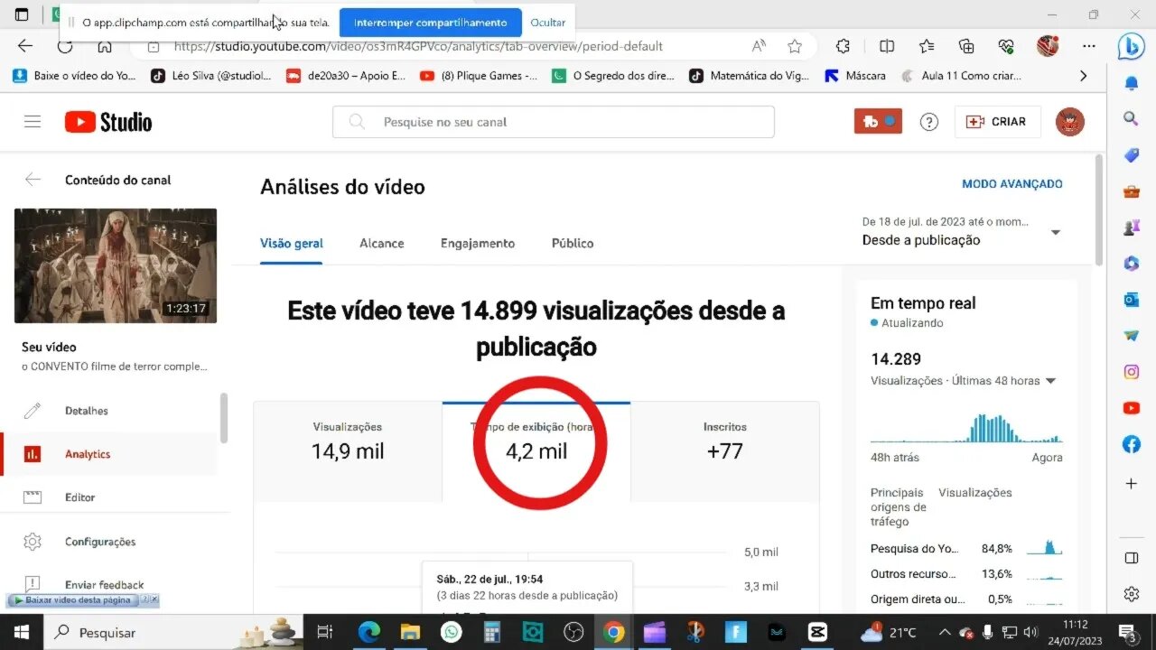The image size is (1156, 650).
Task: Click the browser back arrow
Action: (x=25, y=46)
